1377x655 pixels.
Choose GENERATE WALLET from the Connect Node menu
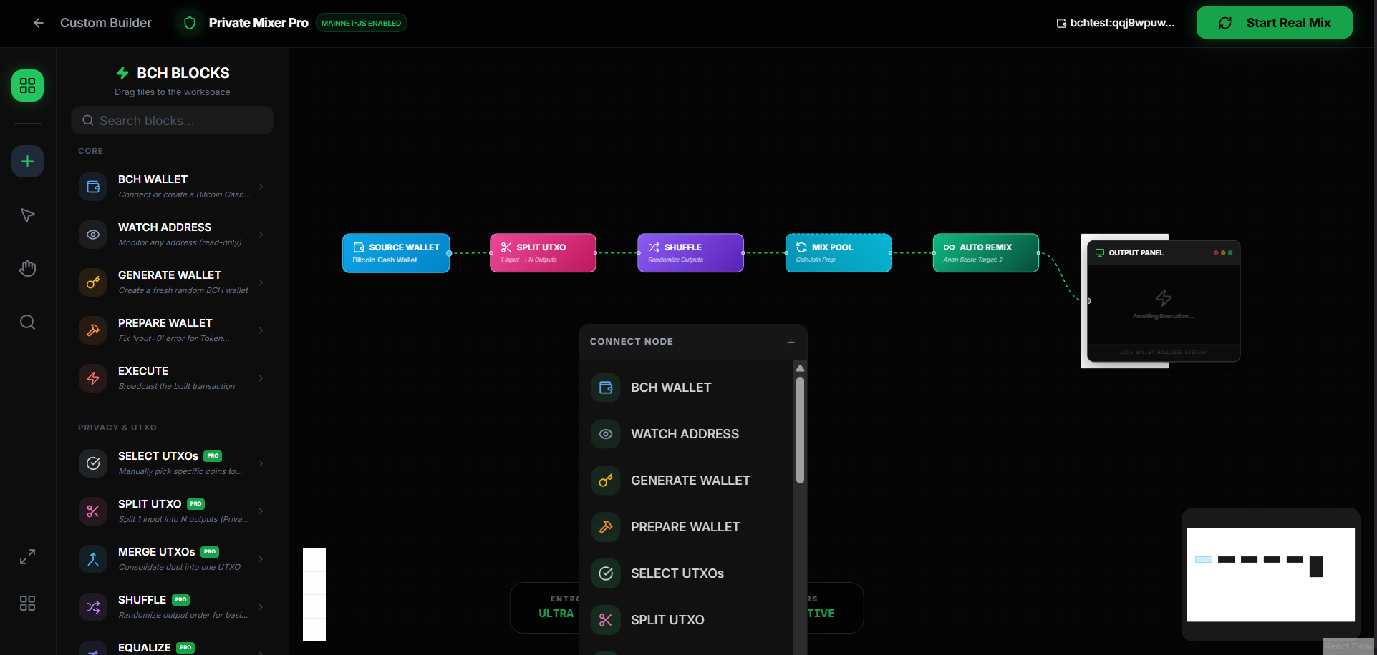[690, 480]
